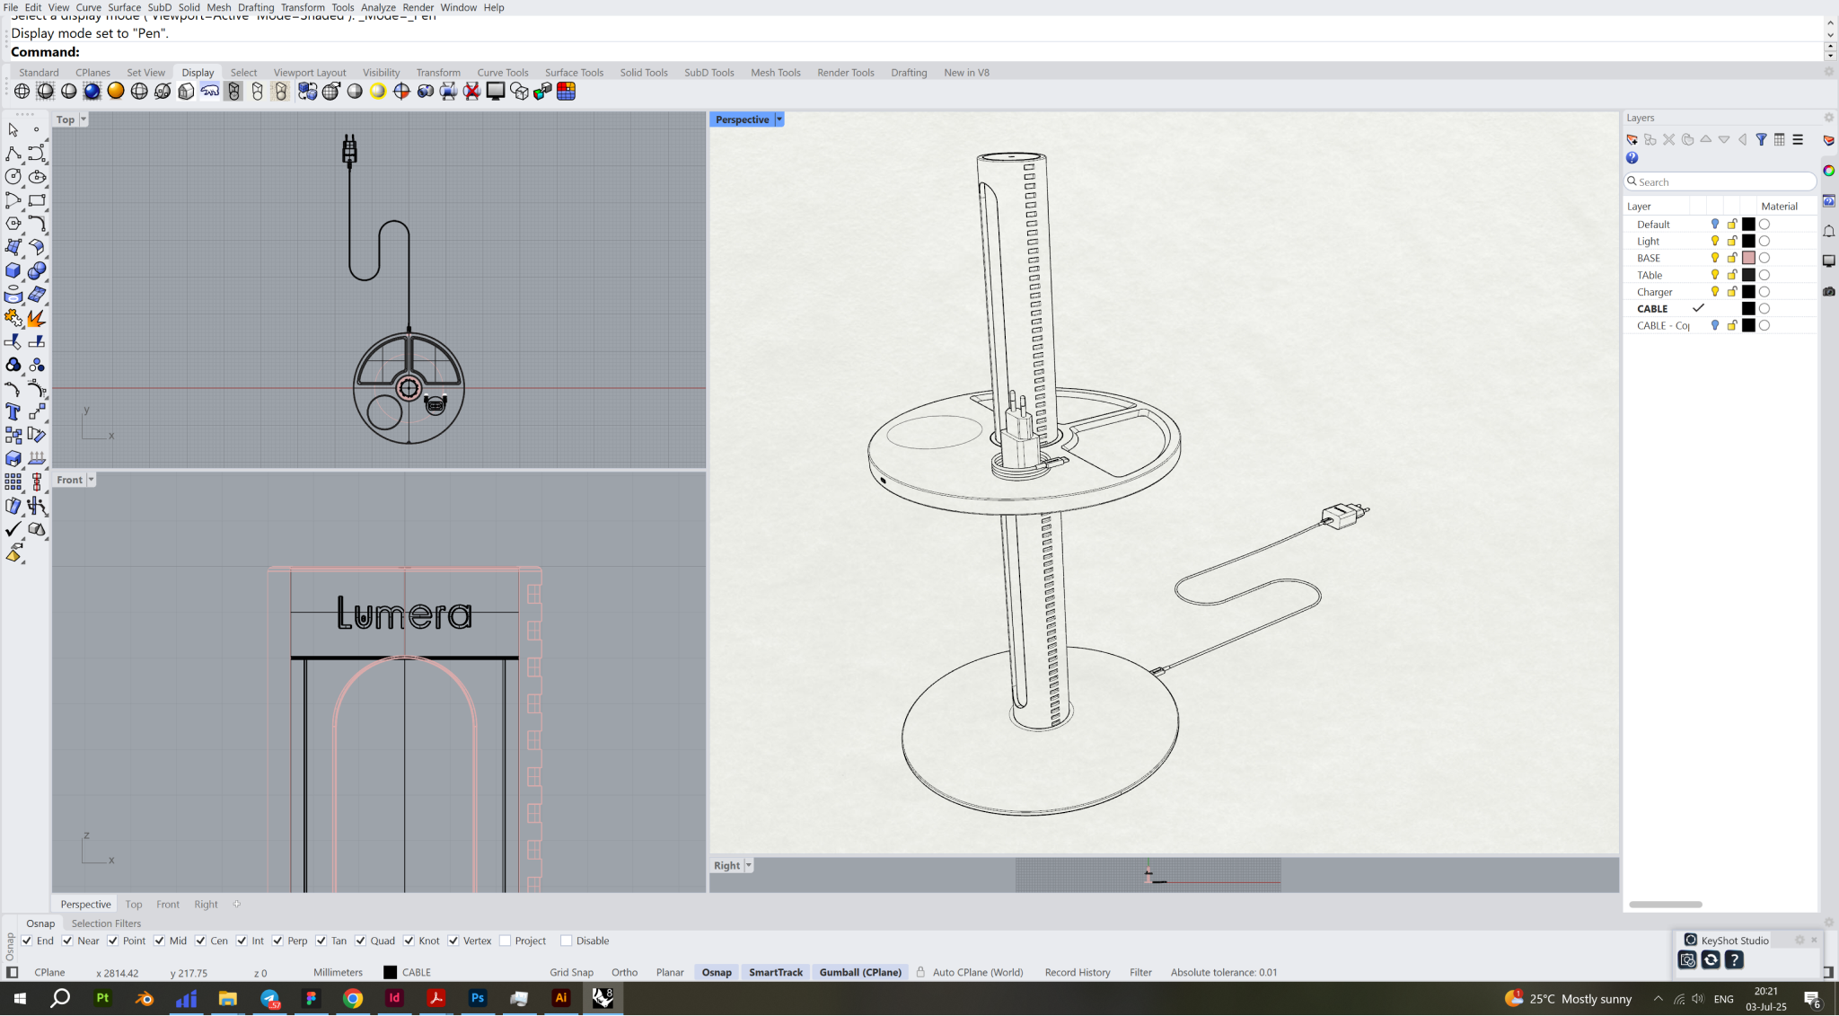1839x1016 pixels.
Task: Enable the Project osnap checkbox
Action: point(506,941)
